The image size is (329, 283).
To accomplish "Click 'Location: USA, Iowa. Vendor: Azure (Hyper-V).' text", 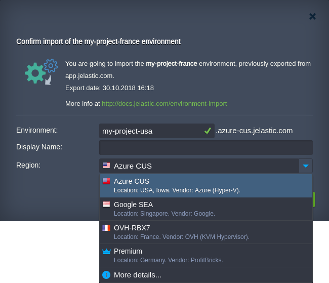I will 177,190.
